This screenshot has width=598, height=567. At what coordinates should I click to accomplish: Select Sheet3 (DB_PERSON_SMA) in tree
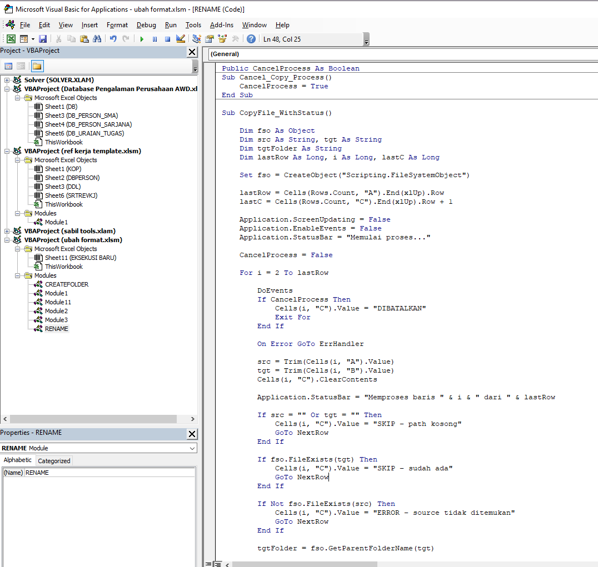[x=81, y=116]
